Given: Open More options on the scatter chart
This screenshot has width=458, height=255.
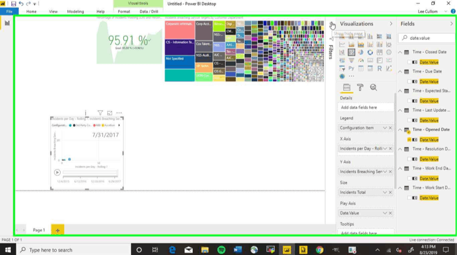Looking at the screenshot, I should pyautogui.click(x=119, y=113).
